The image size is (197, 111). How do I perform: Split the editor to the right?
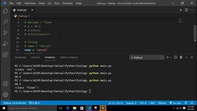click(x=187, y=10)
